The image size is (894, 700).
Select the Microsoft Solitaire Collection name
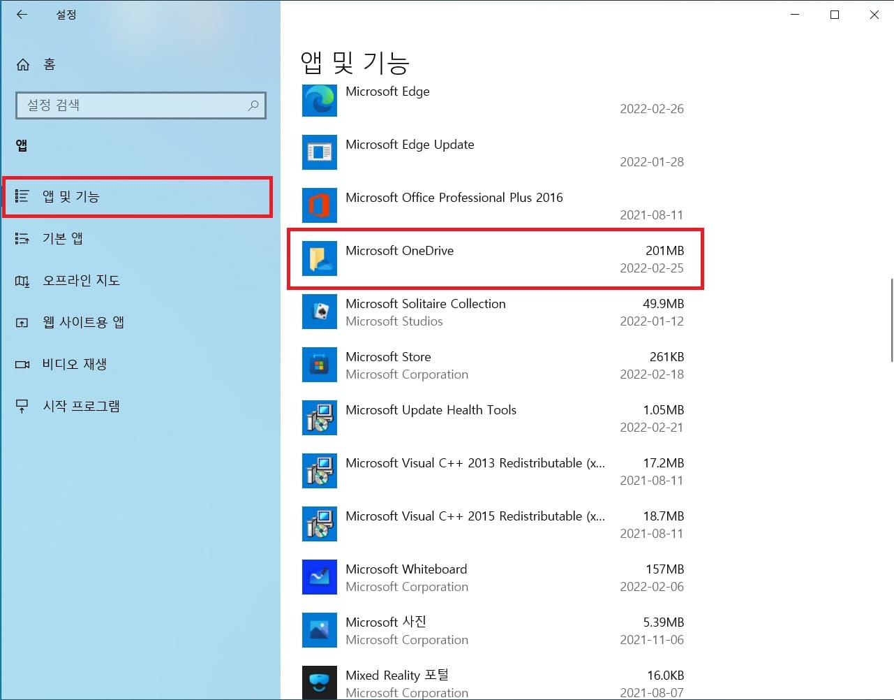pyautogui.click(x=426, y=304)
